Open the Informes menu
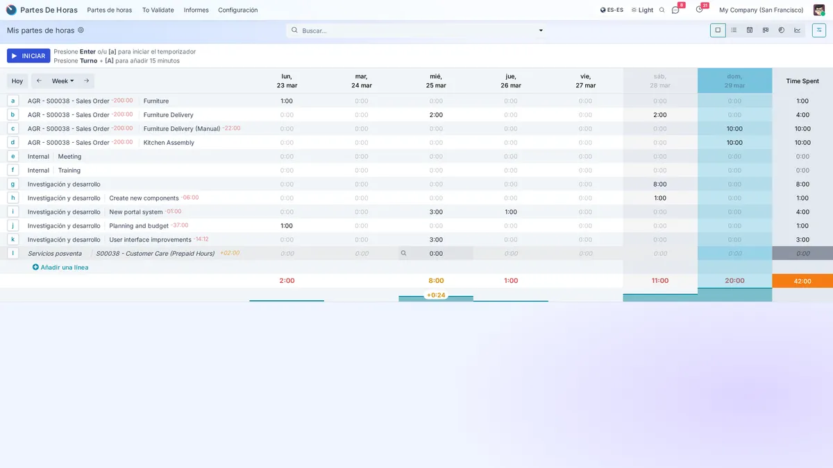Viewport: 833px width, 468px height. tap(196, 9)
